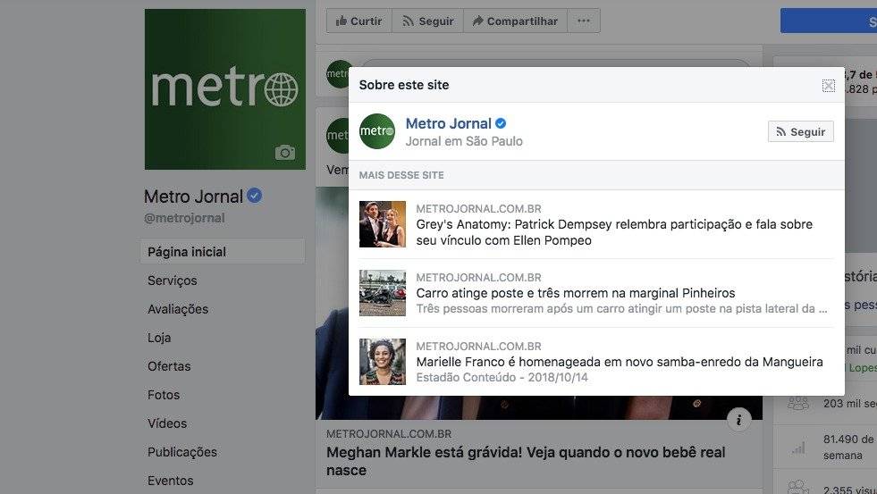This screenshot has width=877, height=494.
Task: Click Estadão Conteúdo - 2018/10/14 byline
Action: (502, 377)
